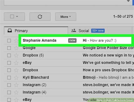Open the Instagram (2) conversation
Screen dimensions: 134x102
[x=69, y=85]
